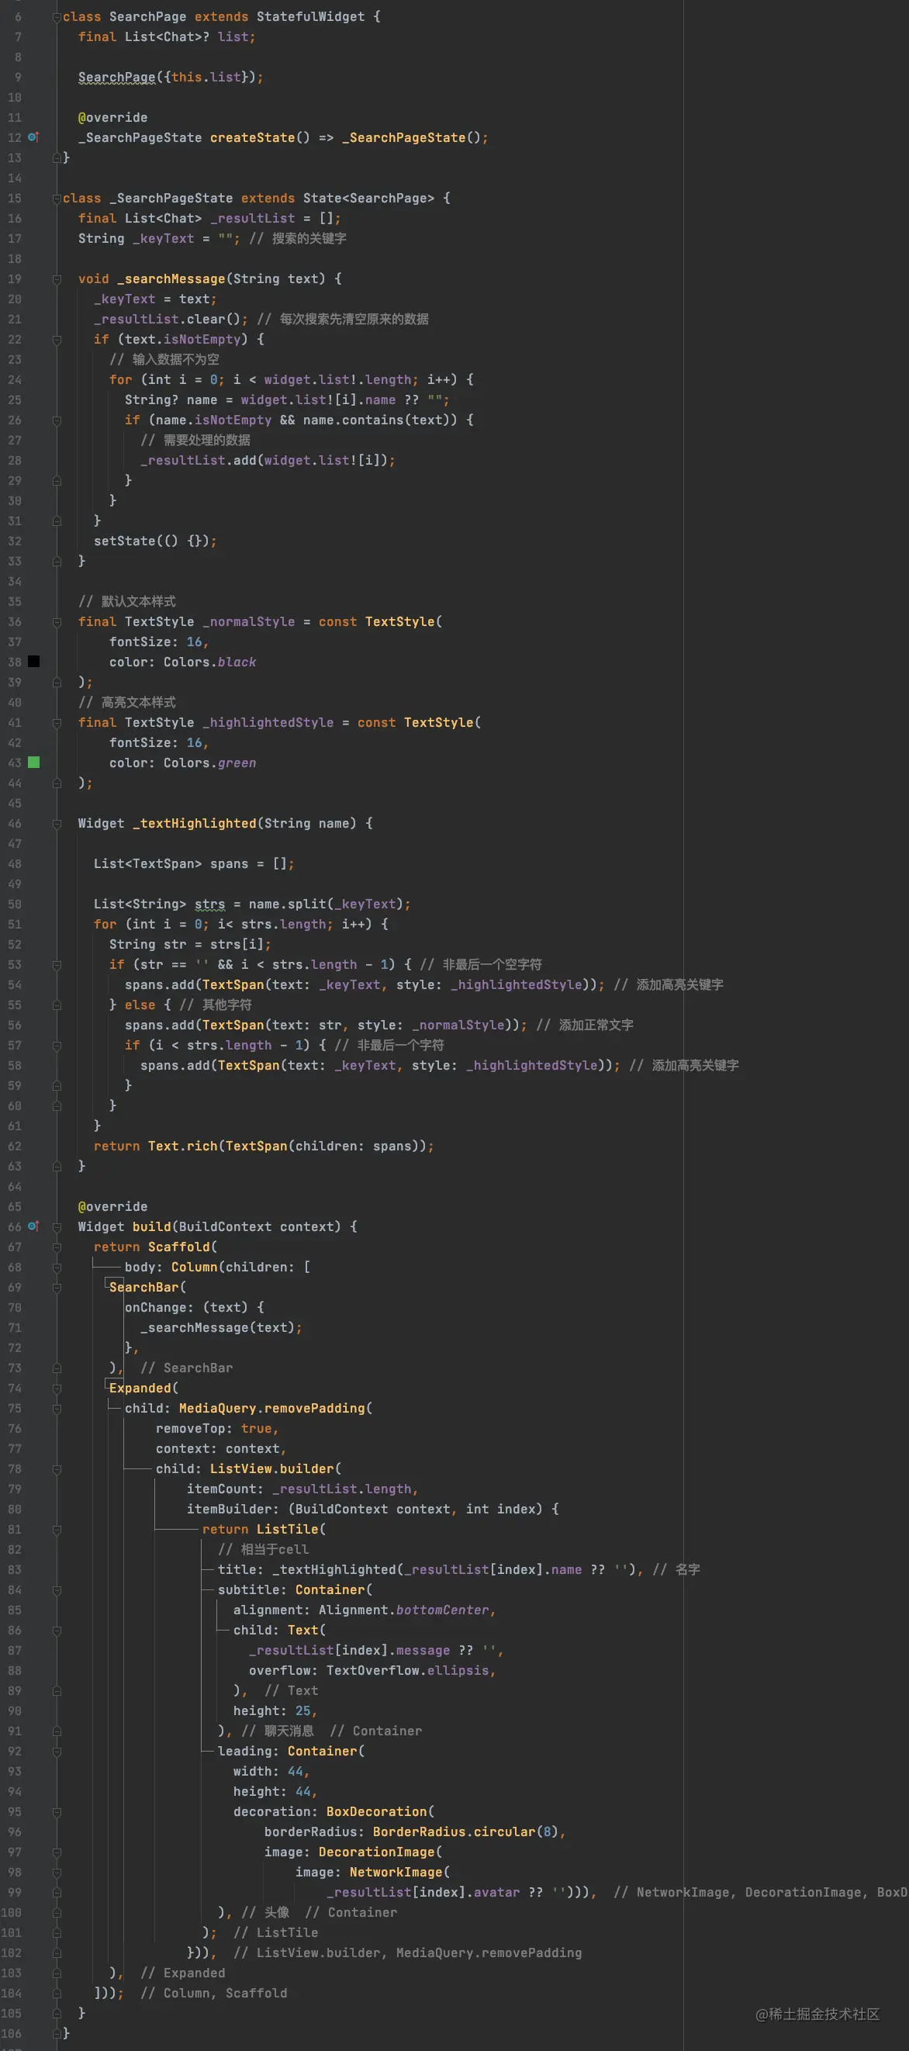Click the final List<Chat>? list; field

point(166,36)
